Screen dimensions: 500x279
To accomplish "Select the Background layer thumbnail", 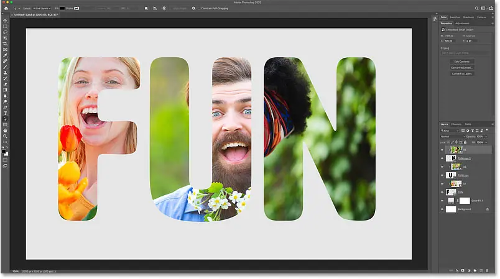I will click(x=451, y=209).
